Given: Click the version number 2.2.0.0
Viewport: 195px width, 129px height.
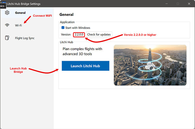Looking at the screenshot, I should pos(79,35).
